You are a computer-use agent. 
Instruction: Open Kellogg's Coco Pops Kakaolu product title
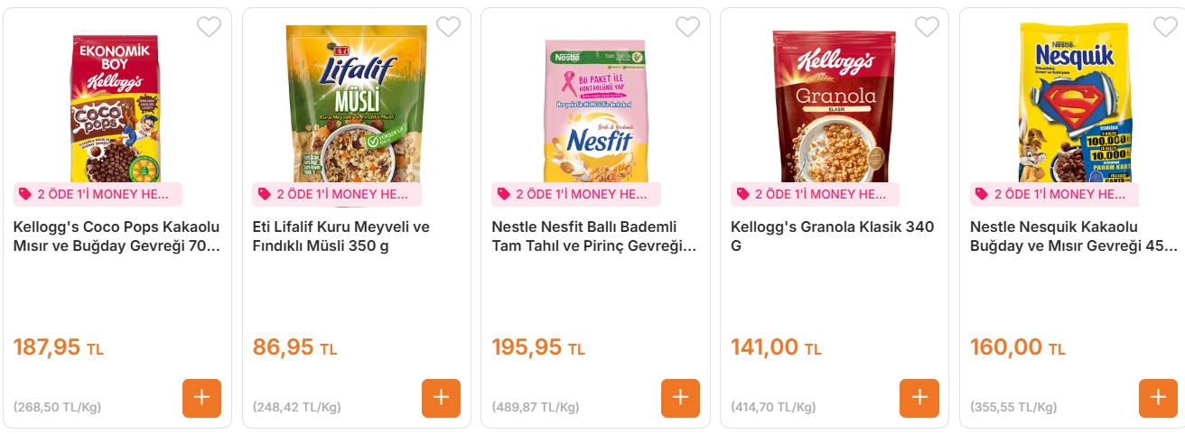coord(117,235)
